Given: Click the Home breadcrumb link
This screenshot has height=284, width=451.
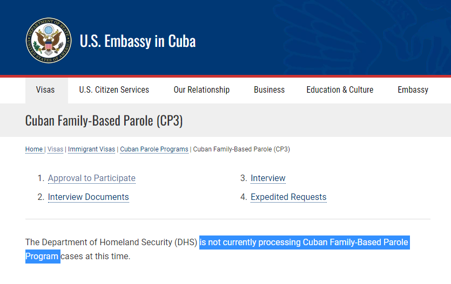Looking at the screenshot, I should [34, 149].
